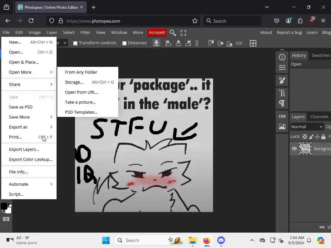Screen dimensions: 331x248
Task: Open Report a bug link
Action: pos(289,33)
